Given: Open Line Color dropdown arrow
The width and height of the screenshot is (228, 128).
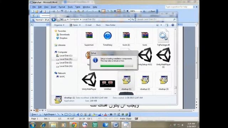Looking at the screenshot, I should click(102, 114).
